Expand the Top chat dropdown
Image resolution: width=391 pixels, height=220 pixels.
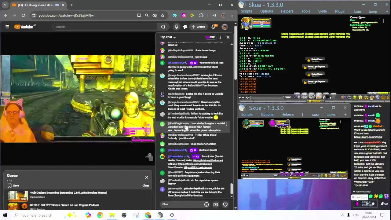168,37
